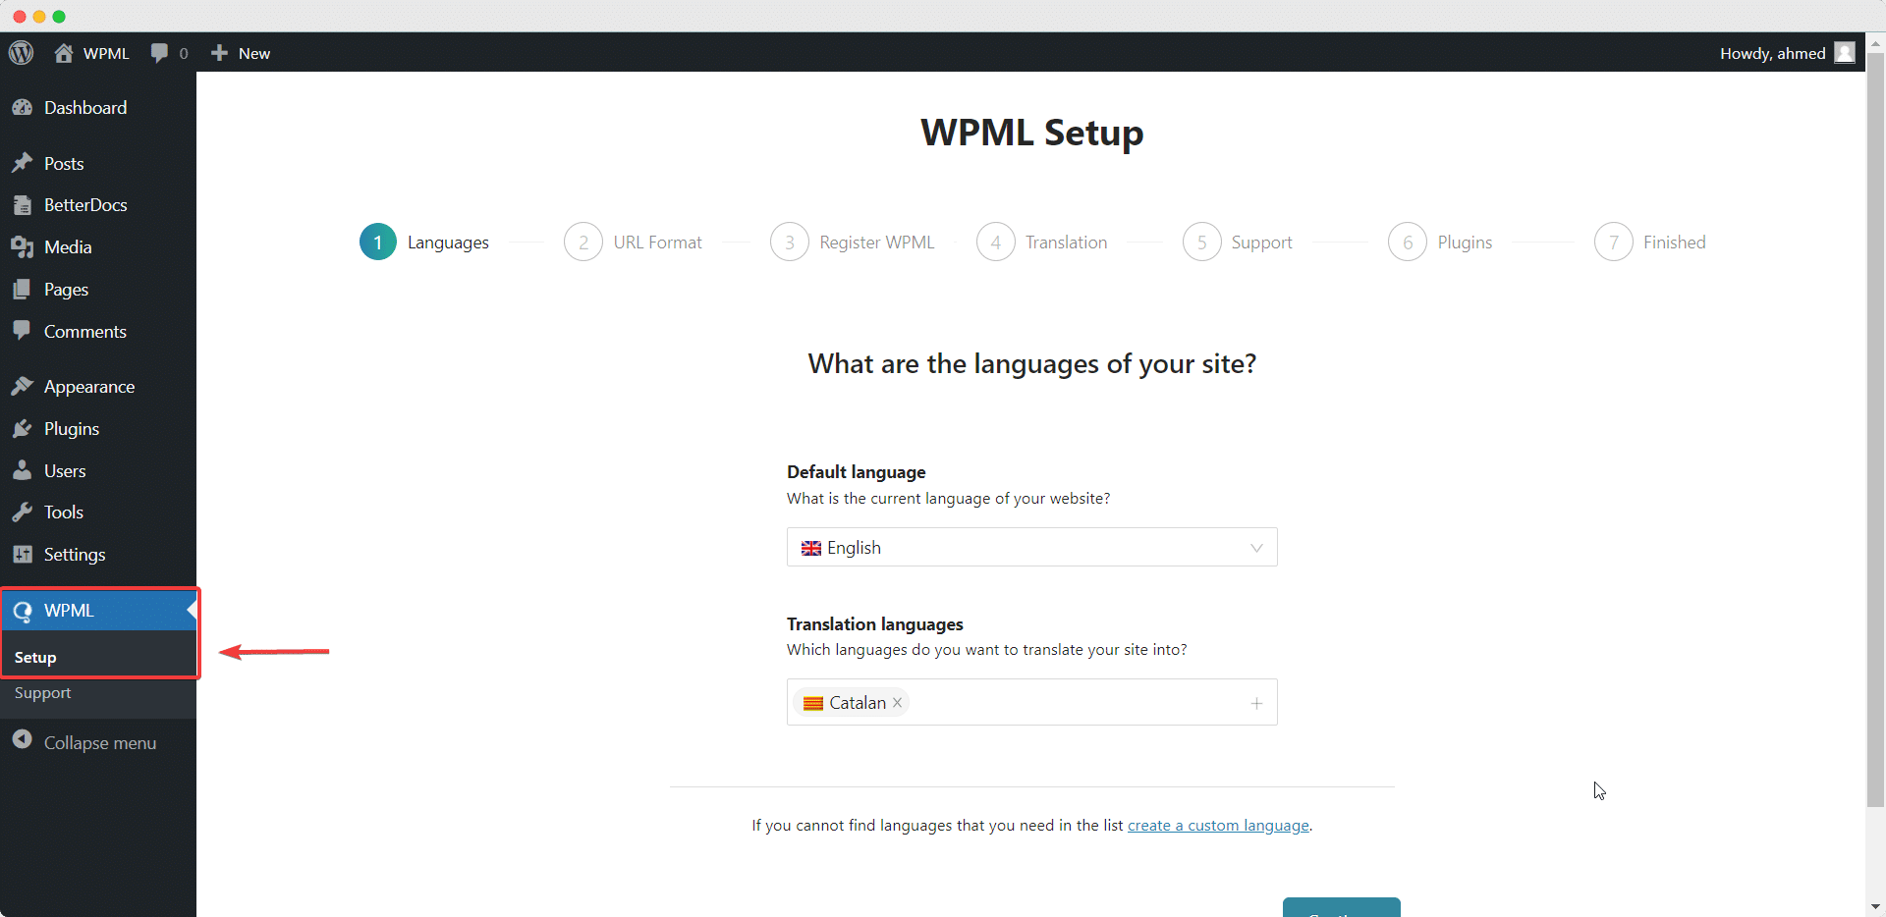Click step 3 Register WPML circle
Viewport: 1886px width, 917px height.
point(789,242)
